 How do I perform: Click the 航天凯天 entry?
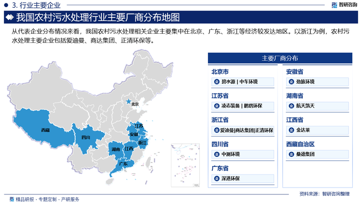[318, 106]
